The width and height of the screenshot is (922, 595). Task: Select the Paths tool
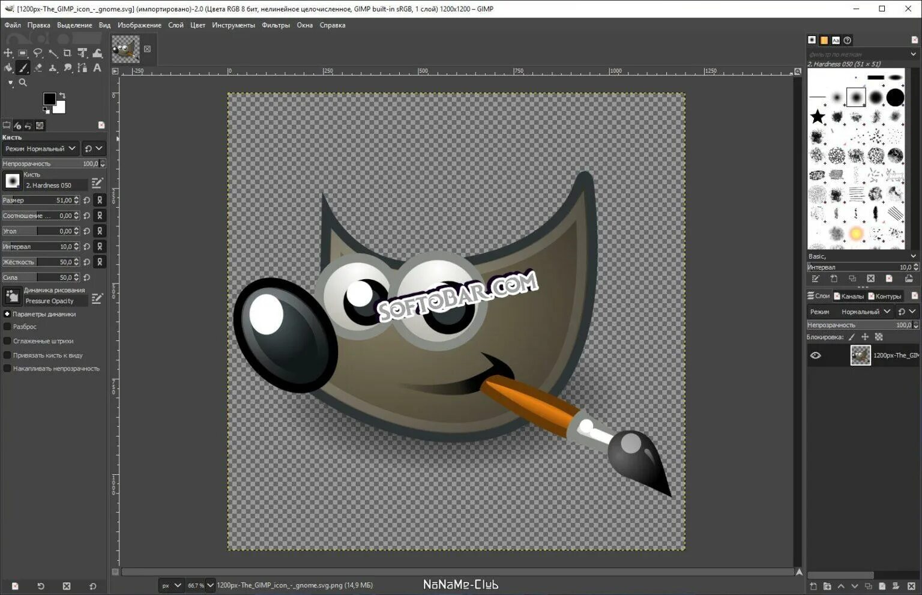[x=82, y=68]
